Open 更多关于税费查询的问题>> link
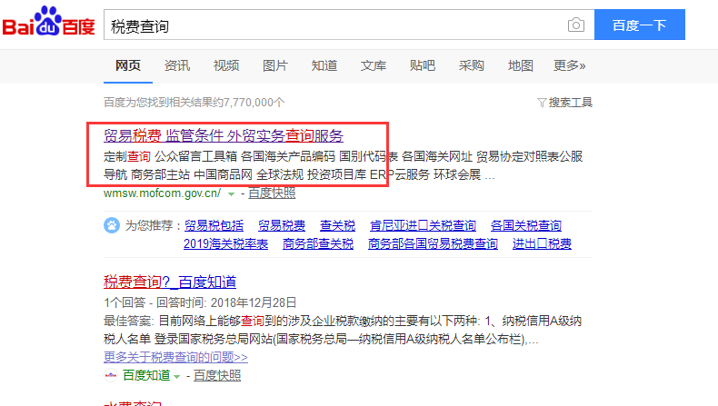Viewport: 718px width, 406px height. click(175, 357)
